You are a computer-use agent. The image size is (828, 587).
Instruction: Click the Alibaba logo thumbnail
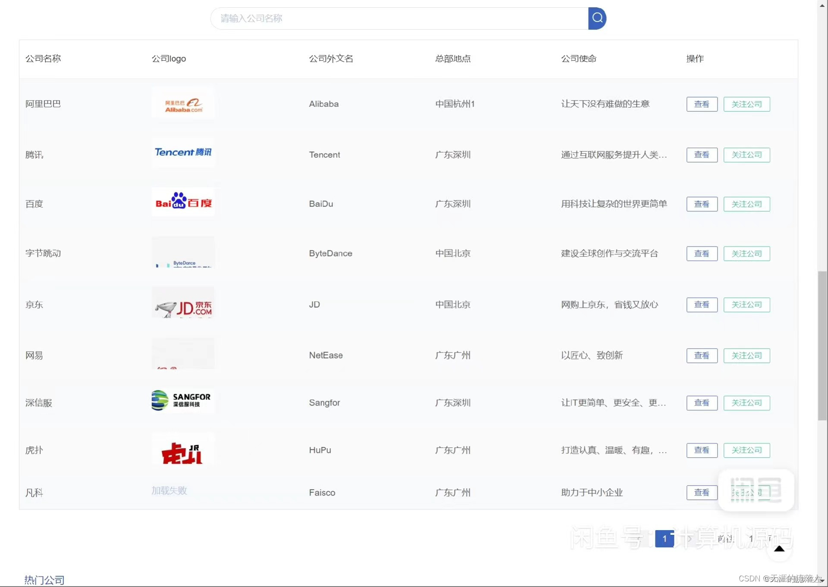(x=183, y=103)
